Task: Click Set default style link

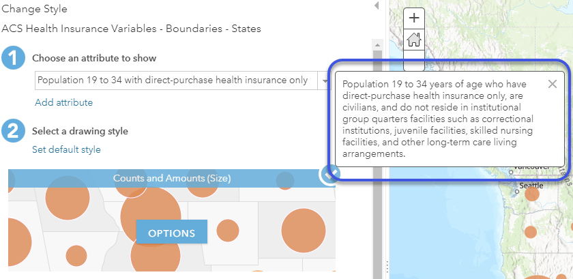Action: click(x=66, y=149)
